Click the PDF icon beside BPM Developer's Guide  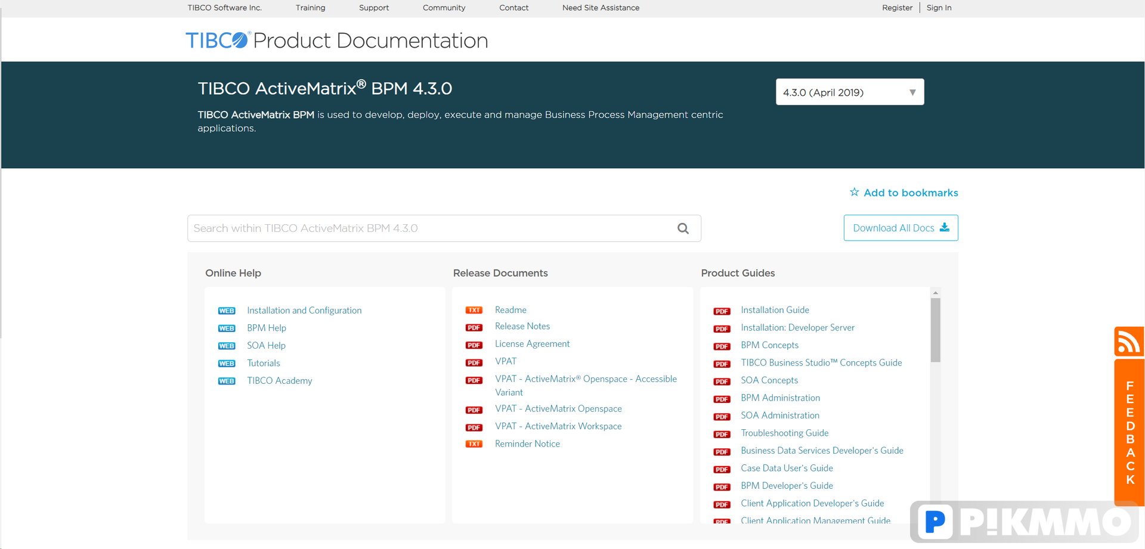tap(722, 487)
